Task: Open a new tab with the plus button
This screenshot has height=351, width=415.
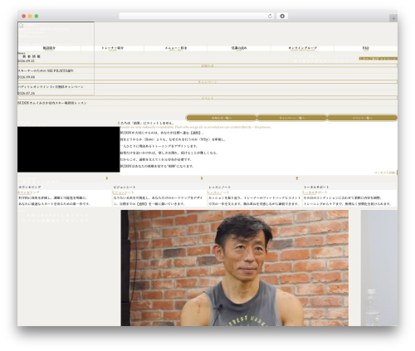Action: click(x=393, y=18)
